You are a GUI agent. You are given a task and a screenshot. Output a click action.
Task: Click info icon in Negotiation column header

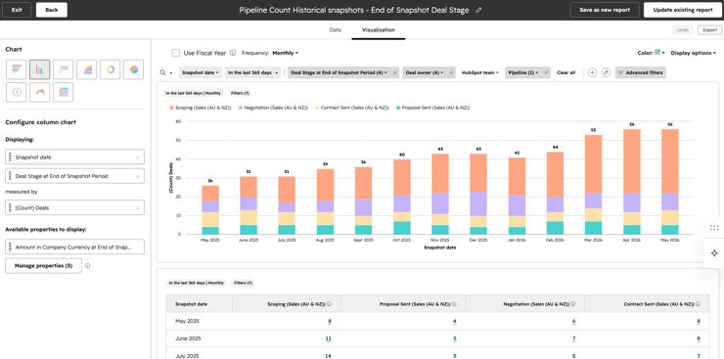[573, 304]
